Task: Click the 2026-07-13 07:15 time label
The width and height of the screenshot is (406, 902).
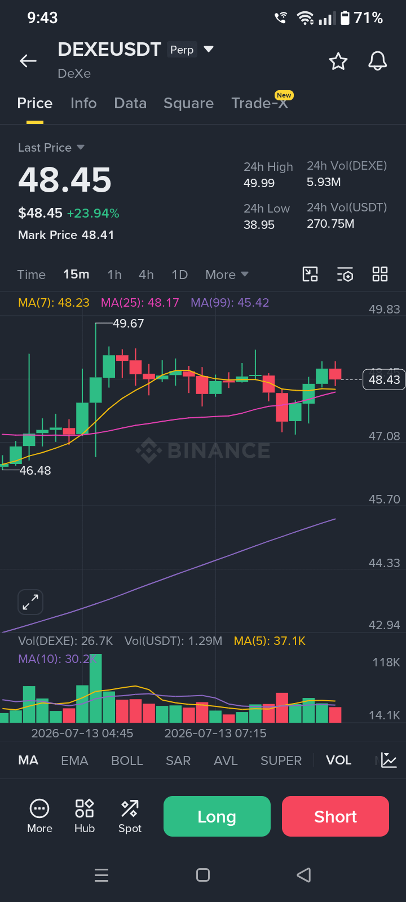Action: pos(215,733)
